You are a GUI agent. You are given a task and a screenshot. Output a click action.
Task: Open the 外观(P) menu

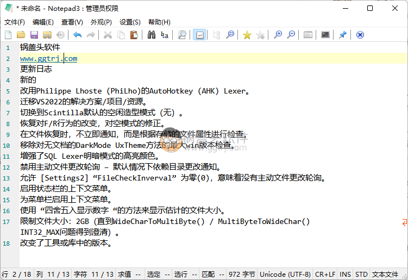click(101, 22)
